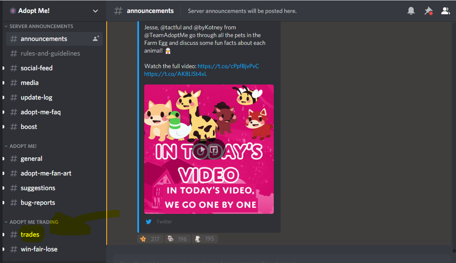This screenshot has height=263, width=456.
Task: Open the announcements channel
Action: pos(54,39)
